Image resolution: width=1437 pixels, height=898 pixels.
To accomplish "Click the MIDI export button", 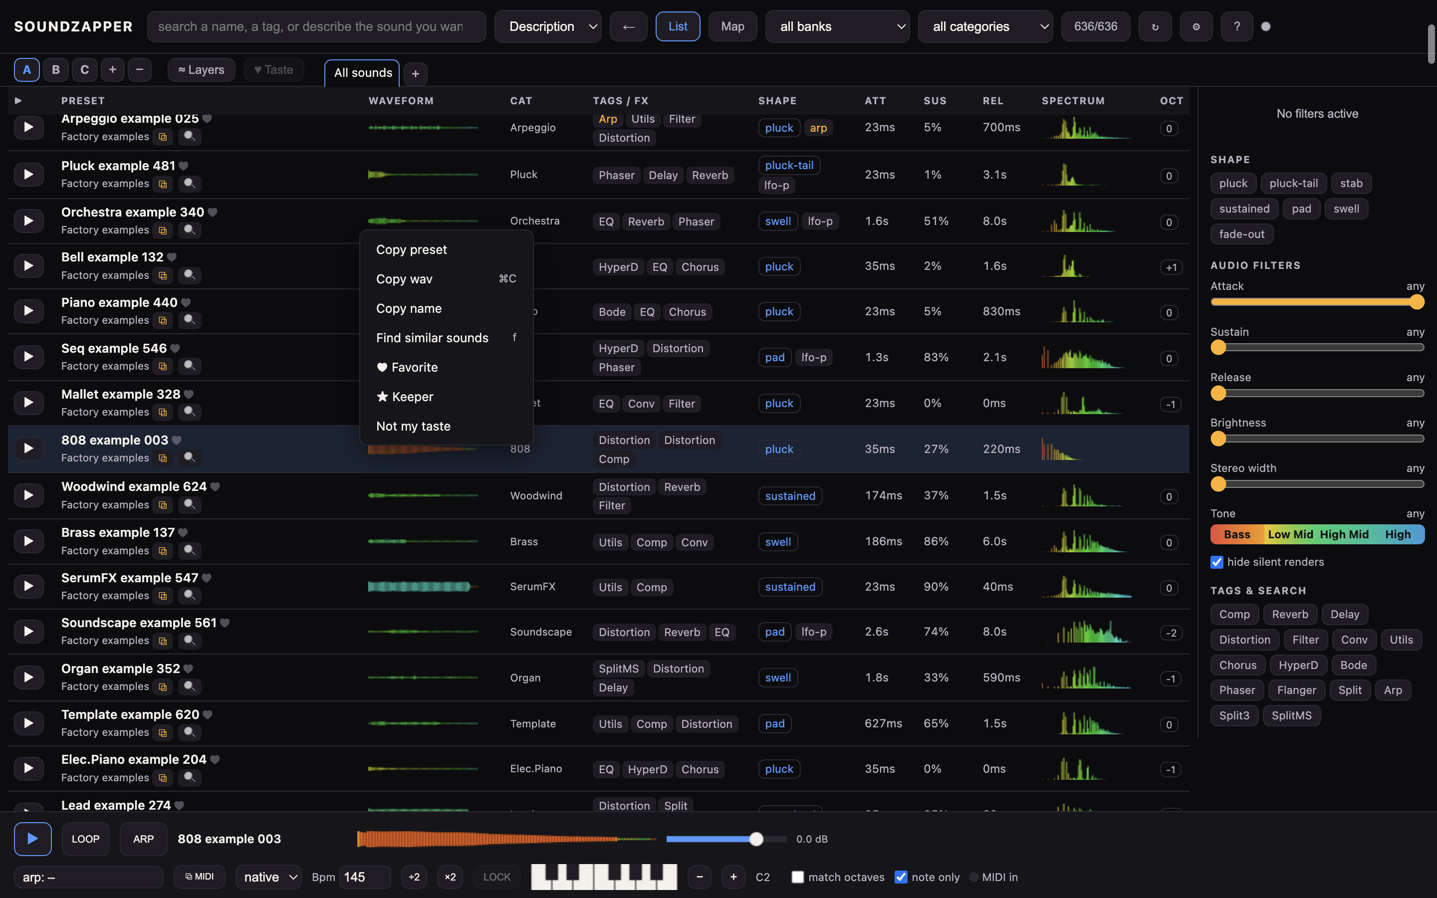I will pos(200,877).
